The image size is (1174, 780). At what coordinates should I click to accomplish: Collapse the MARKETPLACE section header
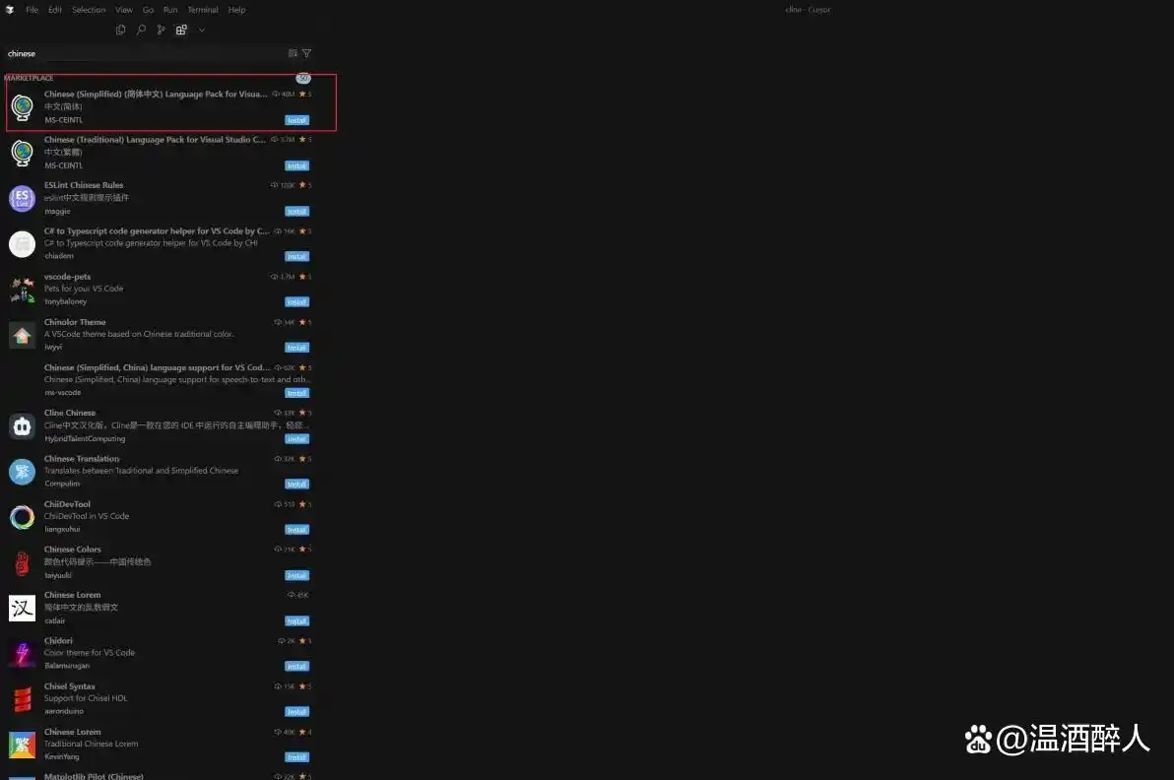click(x=30, y=78)
